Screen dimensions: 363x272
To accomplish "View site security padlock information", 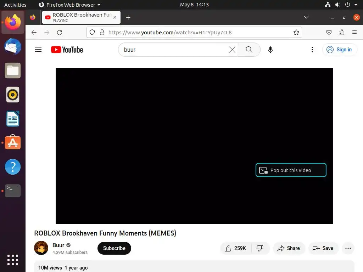I will coord(102,32).
